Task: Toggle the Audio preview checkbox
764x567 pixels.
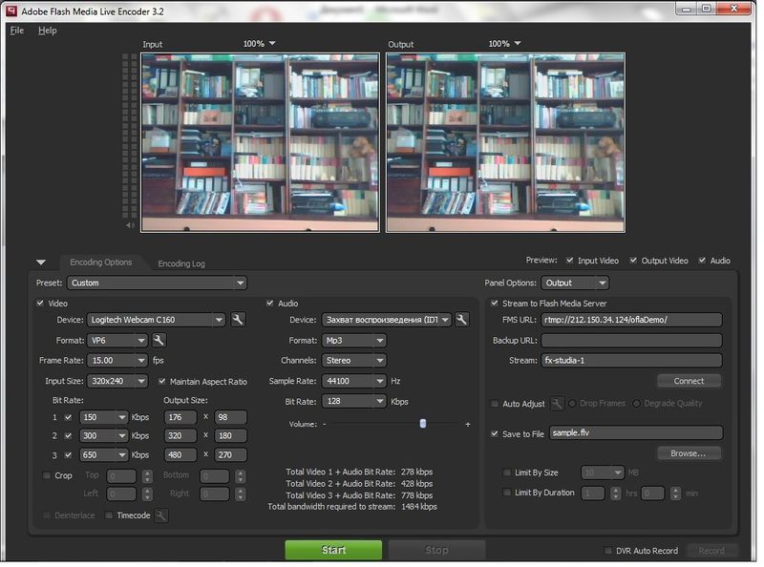Action: 702,261
